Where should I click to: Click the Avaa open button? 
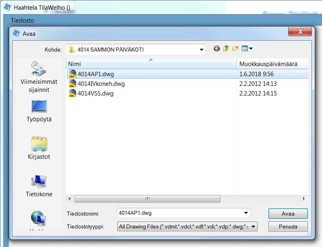point(288,214)
